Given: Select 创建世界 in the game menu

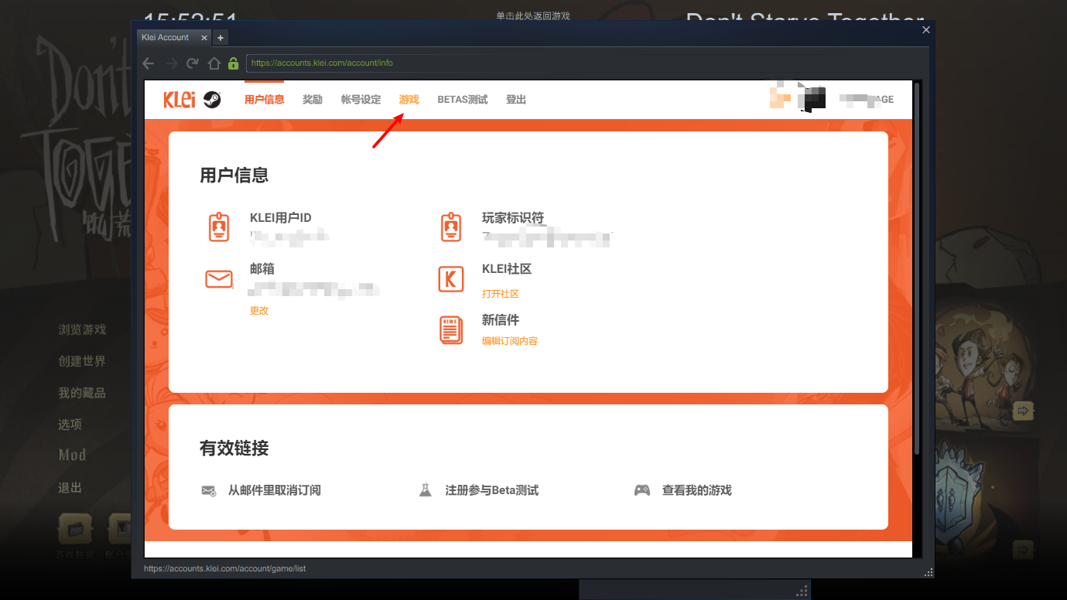Looking at the screenshot, I should coord(82,361).
